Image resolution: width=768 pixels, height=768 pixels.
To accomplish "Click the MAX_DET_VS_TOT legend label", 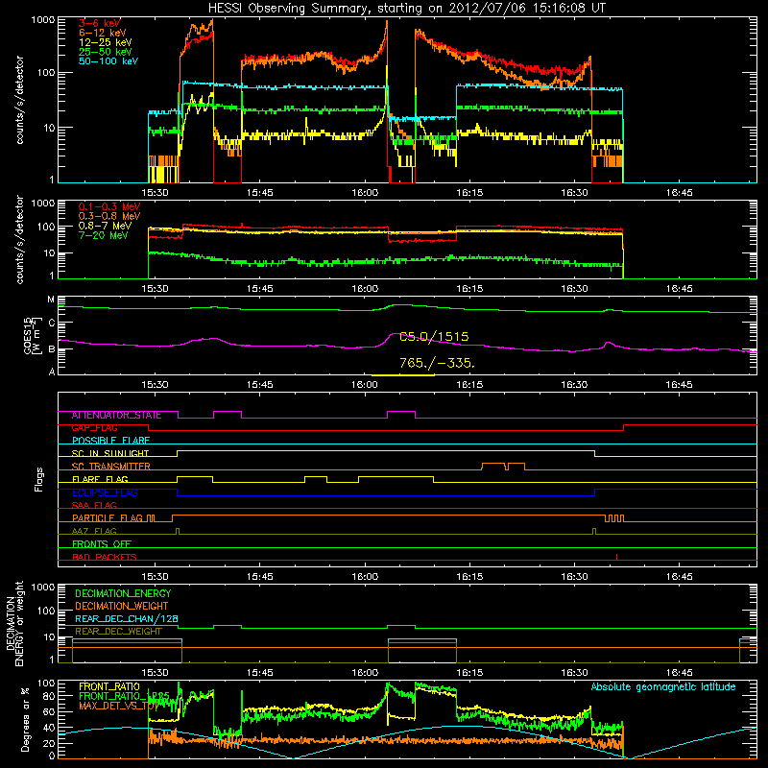I will click(117, 706).
